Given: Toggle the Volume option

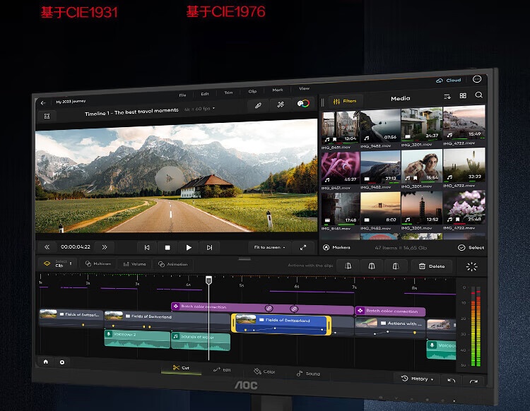Looking at the screenshot, I should (134, 264).
